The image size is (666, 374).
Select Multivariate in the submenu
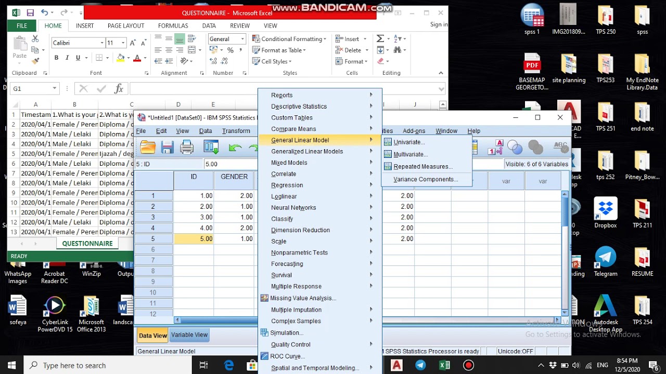tap(427, 154)
